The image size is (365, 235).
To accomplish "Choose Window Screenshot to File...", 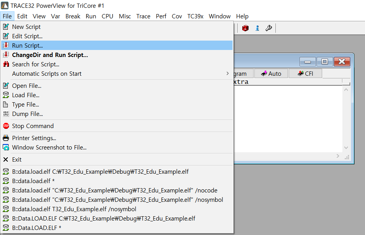I will coord(116,147).
